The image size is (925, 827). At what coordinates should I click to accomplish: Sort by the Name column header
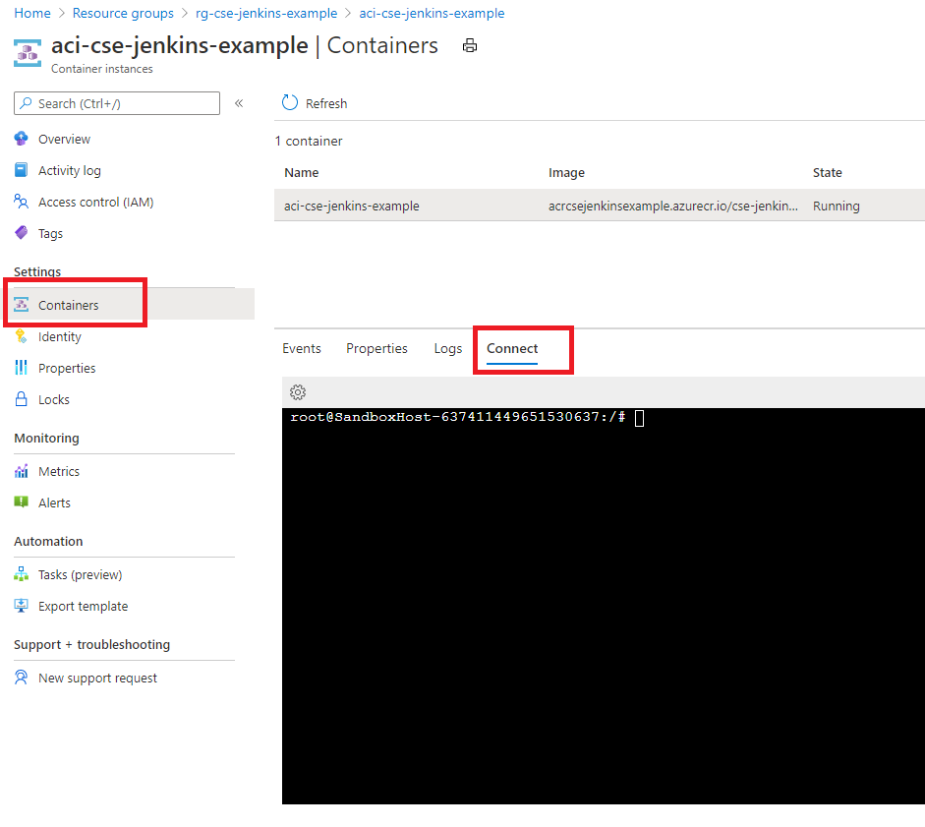pos(302,172)
